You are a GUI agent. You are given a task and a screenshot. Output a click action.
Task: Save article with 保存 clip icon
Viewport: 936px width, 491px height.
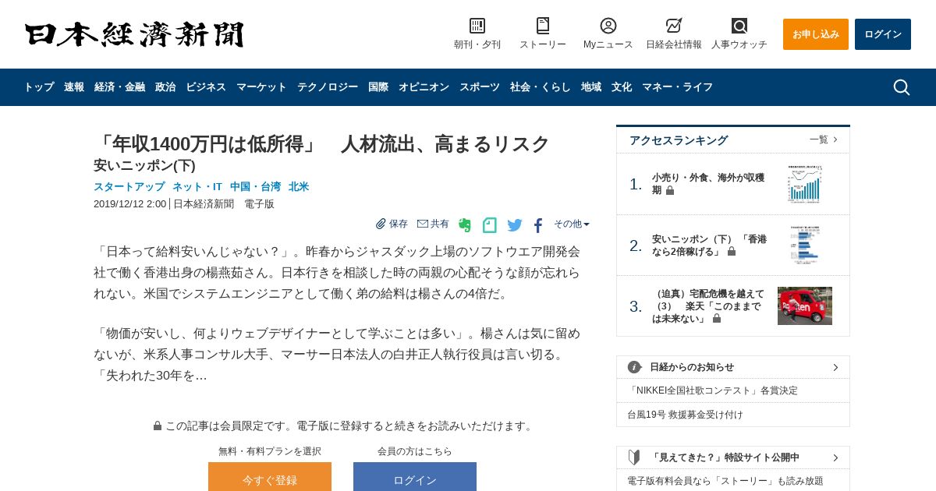(381, 224)
